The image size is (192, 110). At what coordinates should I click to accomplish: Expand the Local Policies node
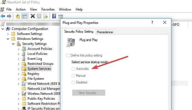click(x=18, y=54)
